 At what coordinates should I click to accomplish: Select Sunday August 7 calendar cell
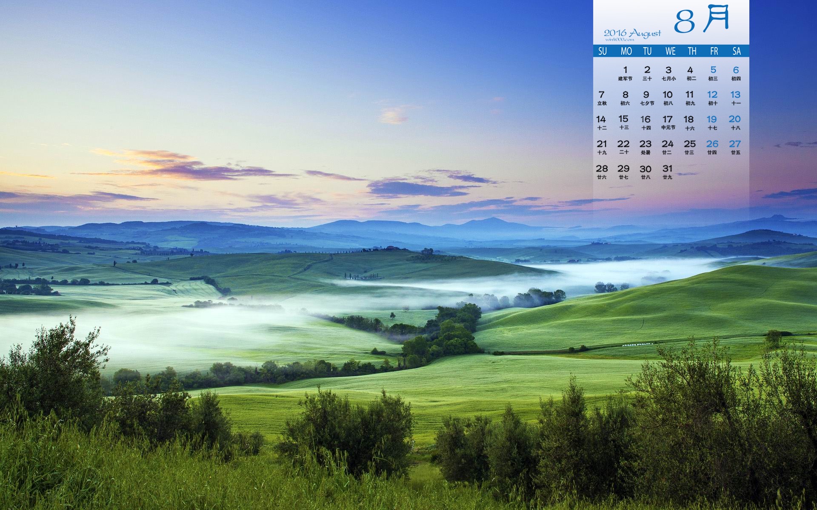point(601,97)
